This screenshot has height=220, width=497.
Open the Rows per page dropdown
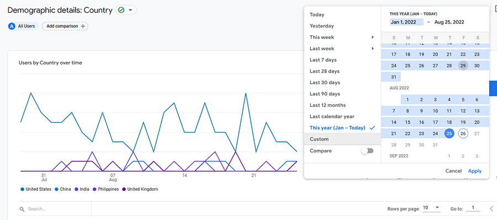[431, 208]
